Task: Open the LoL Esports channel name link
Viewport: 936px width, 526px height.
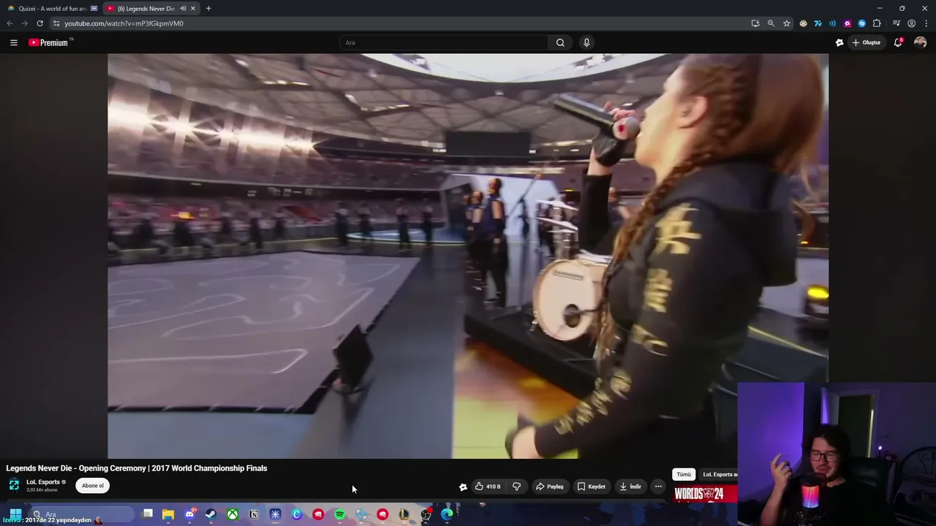Action: [42, 482]
